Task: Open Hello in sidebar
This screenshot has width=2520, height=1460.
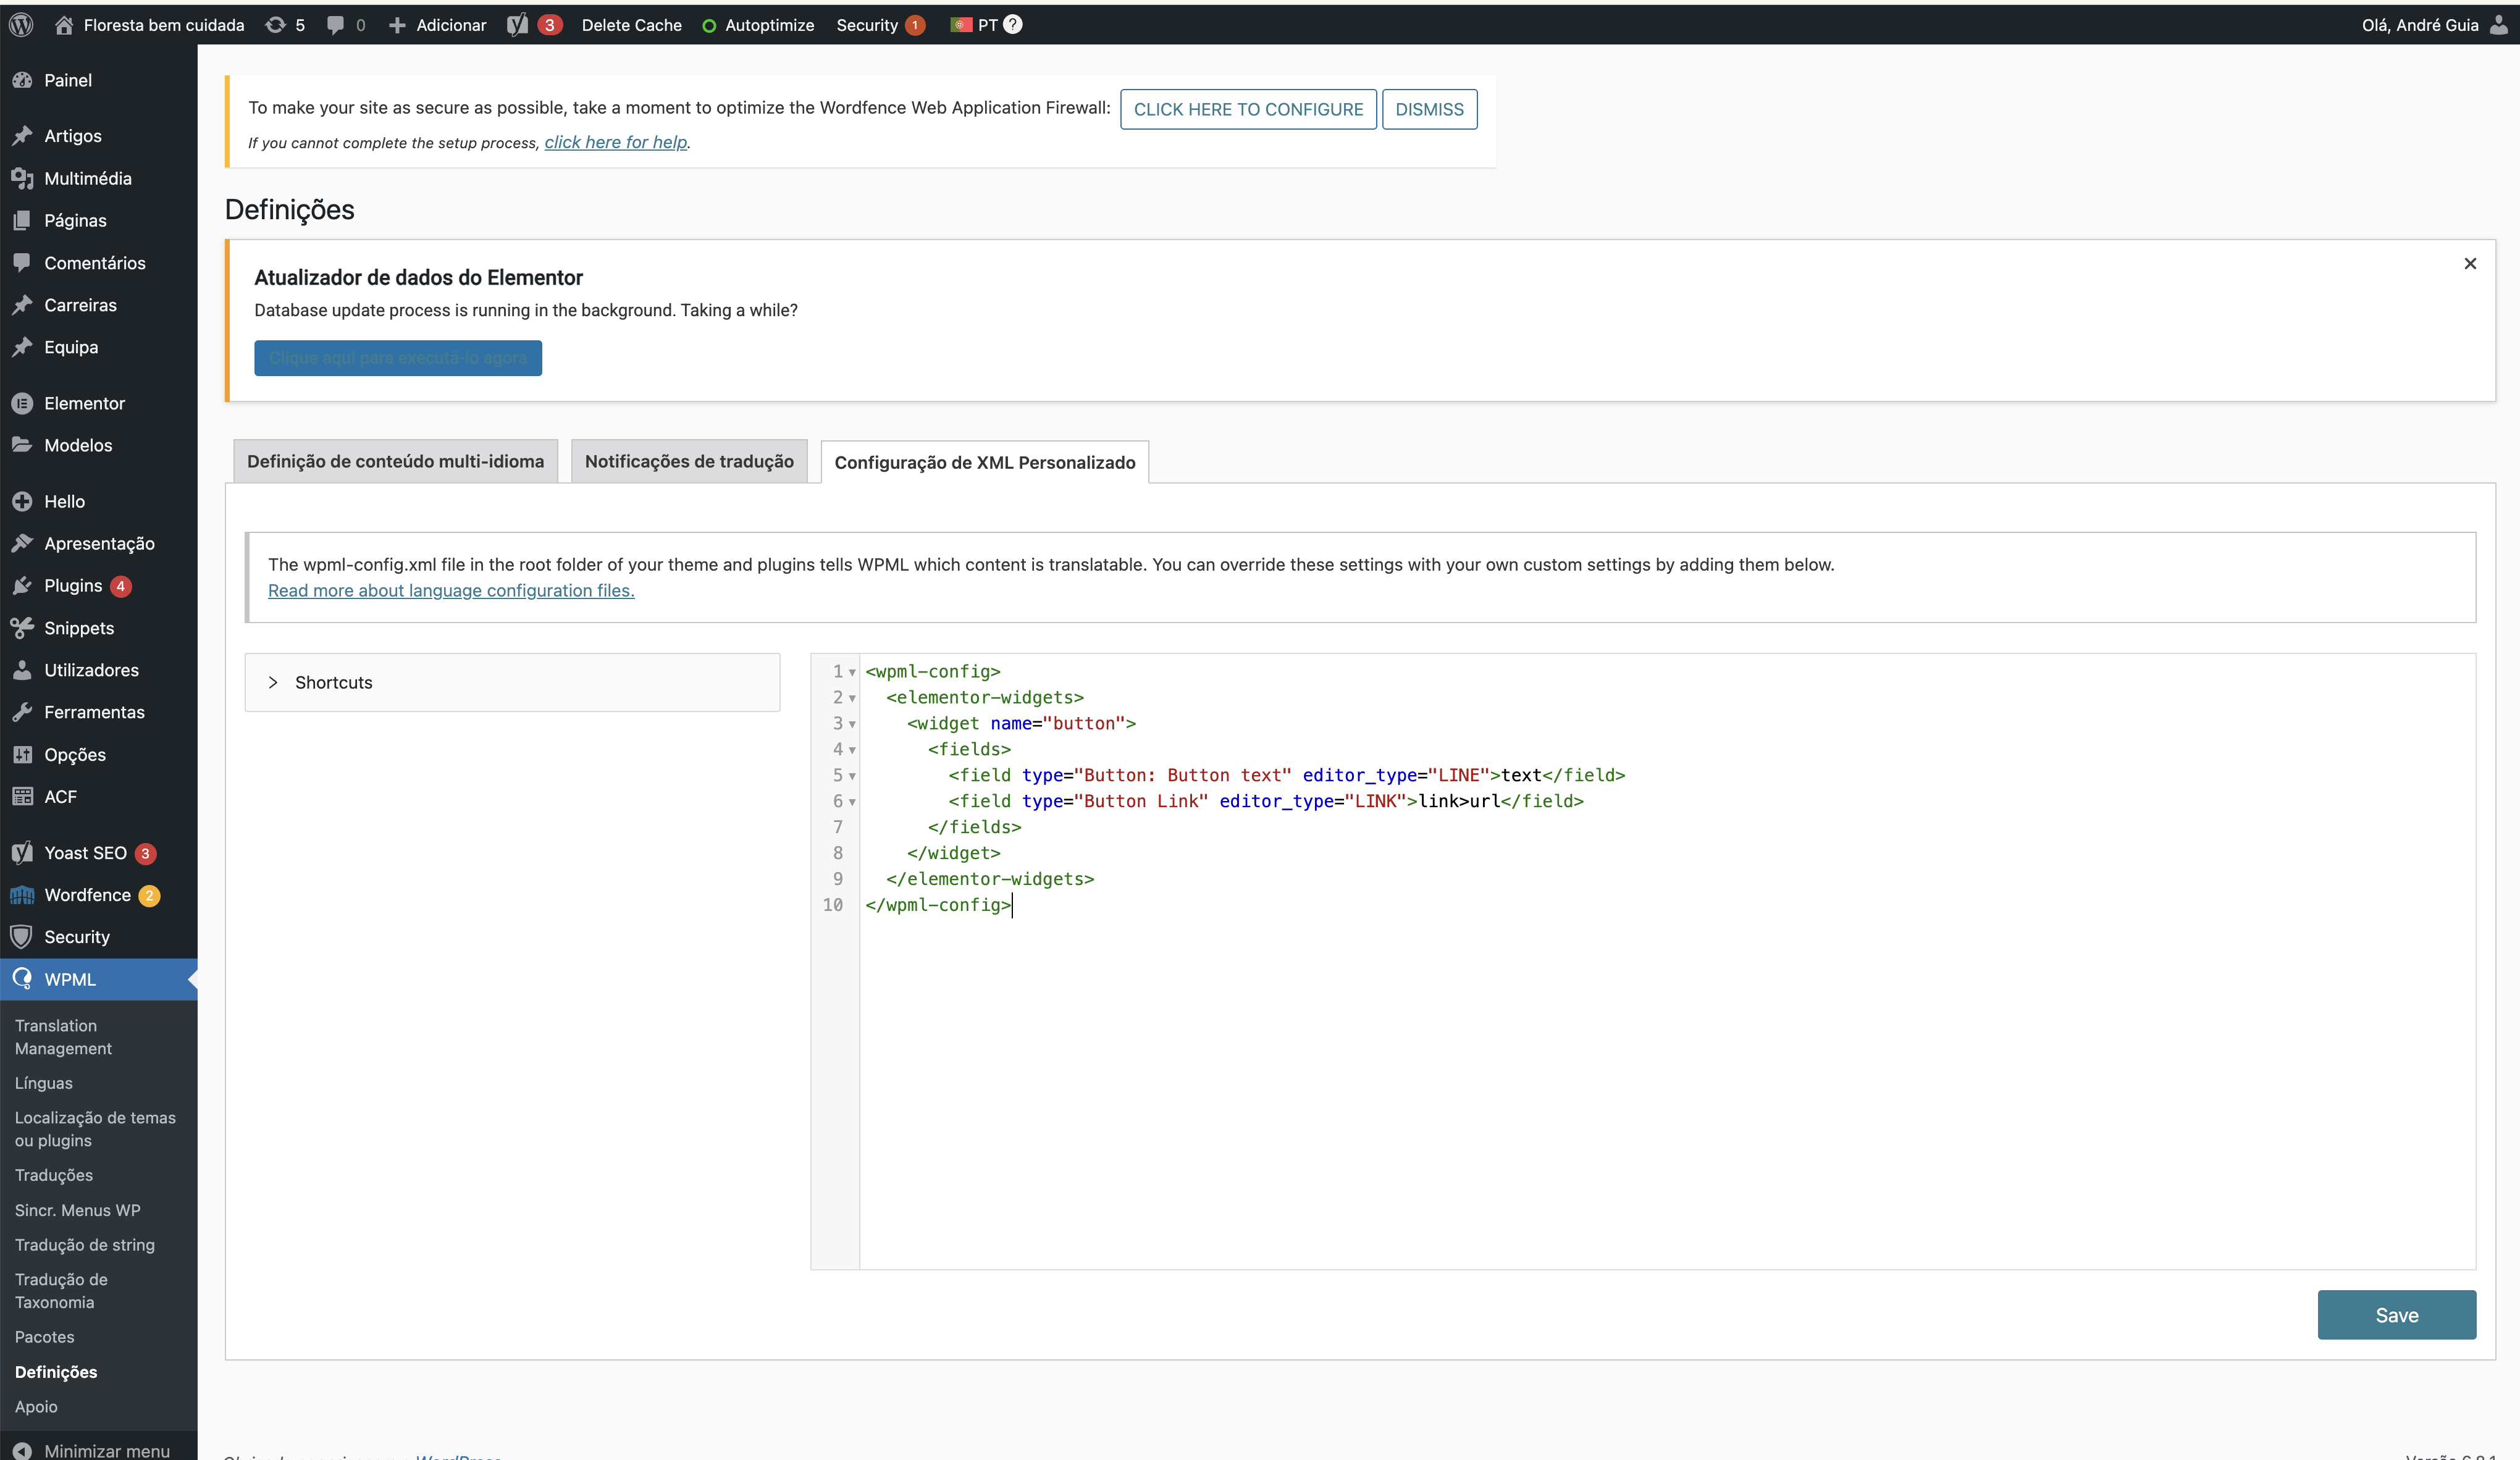Action: pos(64,501)
